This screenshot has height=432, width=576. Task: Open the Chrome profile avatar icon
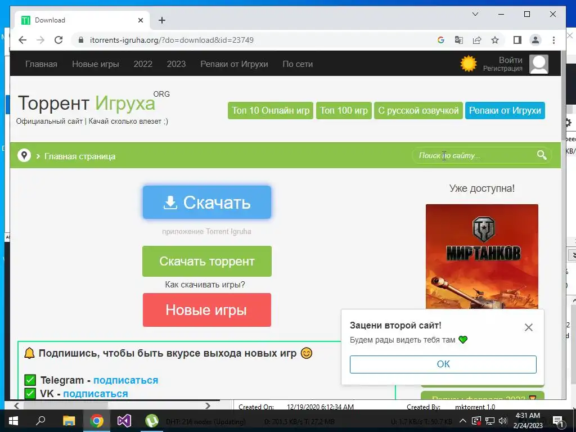tap(535, 40)
